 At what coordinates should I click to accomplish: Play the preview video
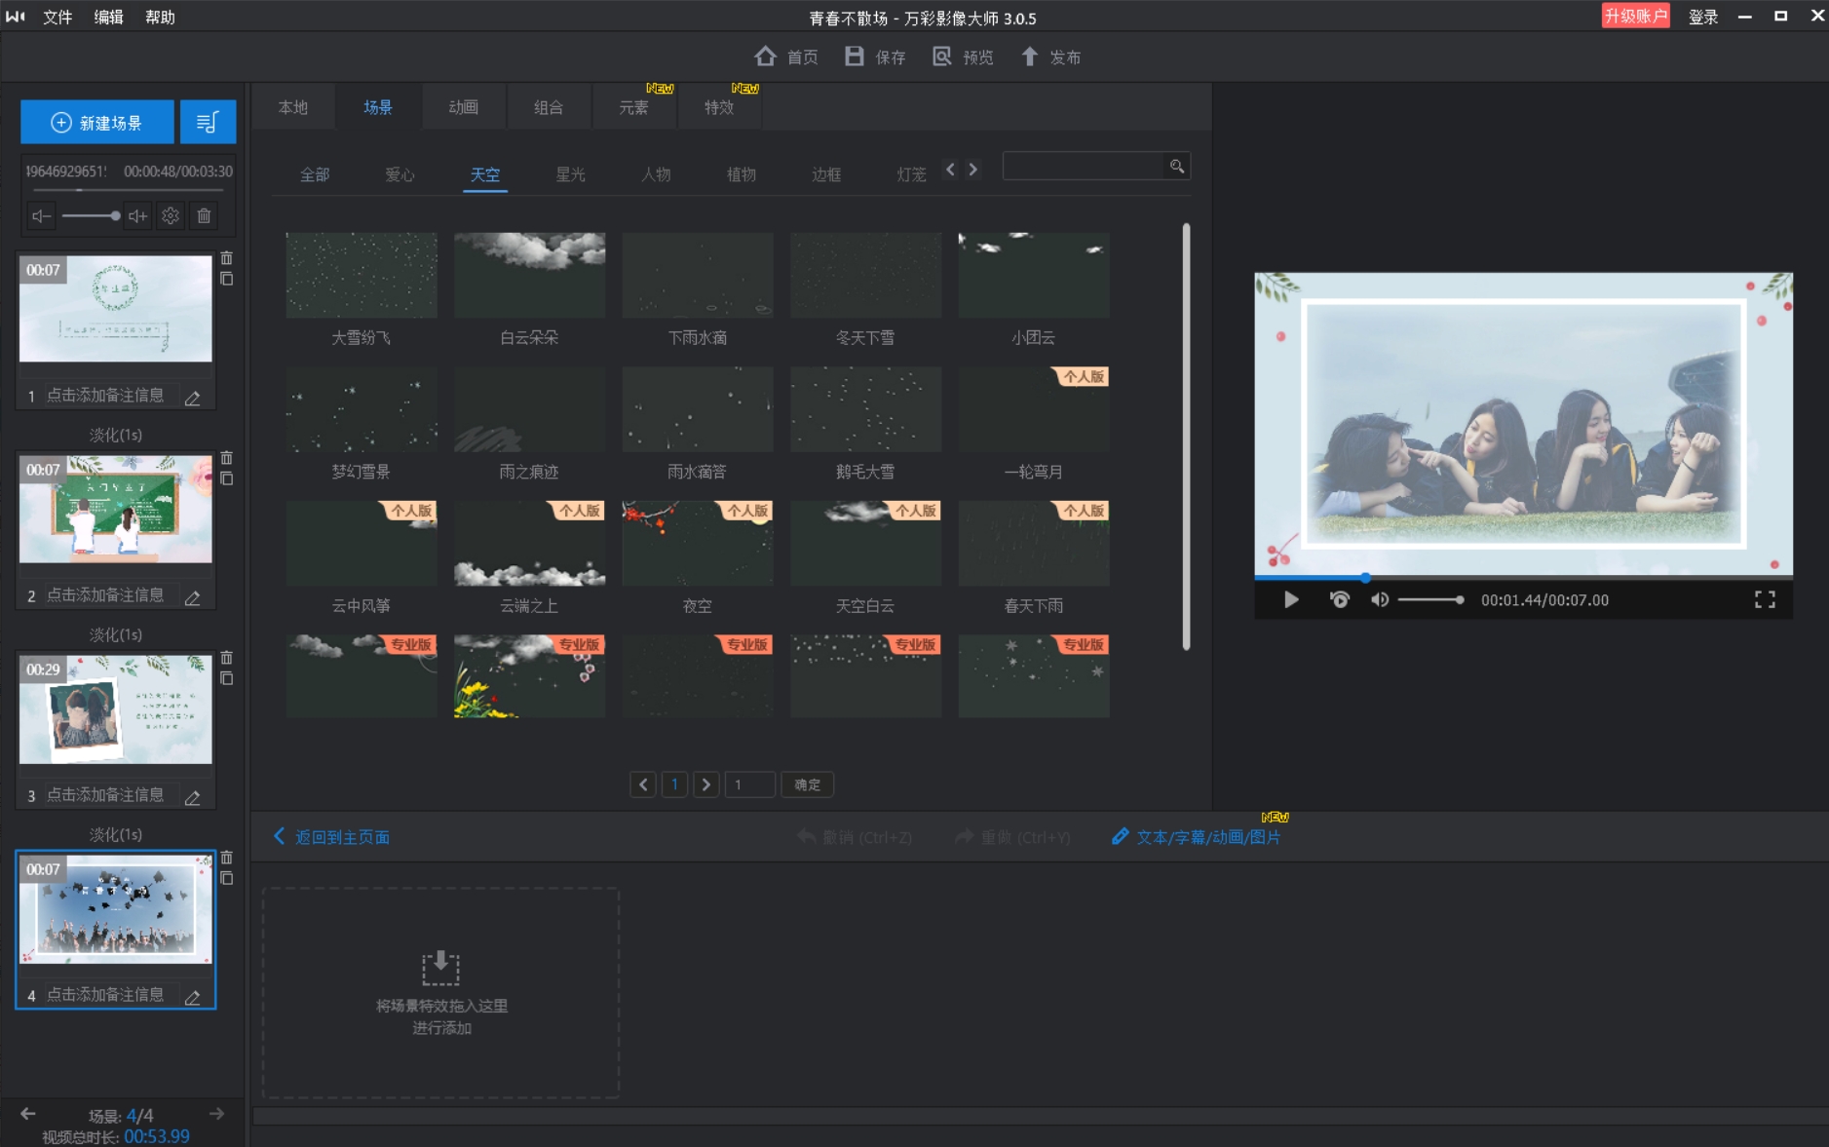pyautogui.click(x=1291, y=600)
